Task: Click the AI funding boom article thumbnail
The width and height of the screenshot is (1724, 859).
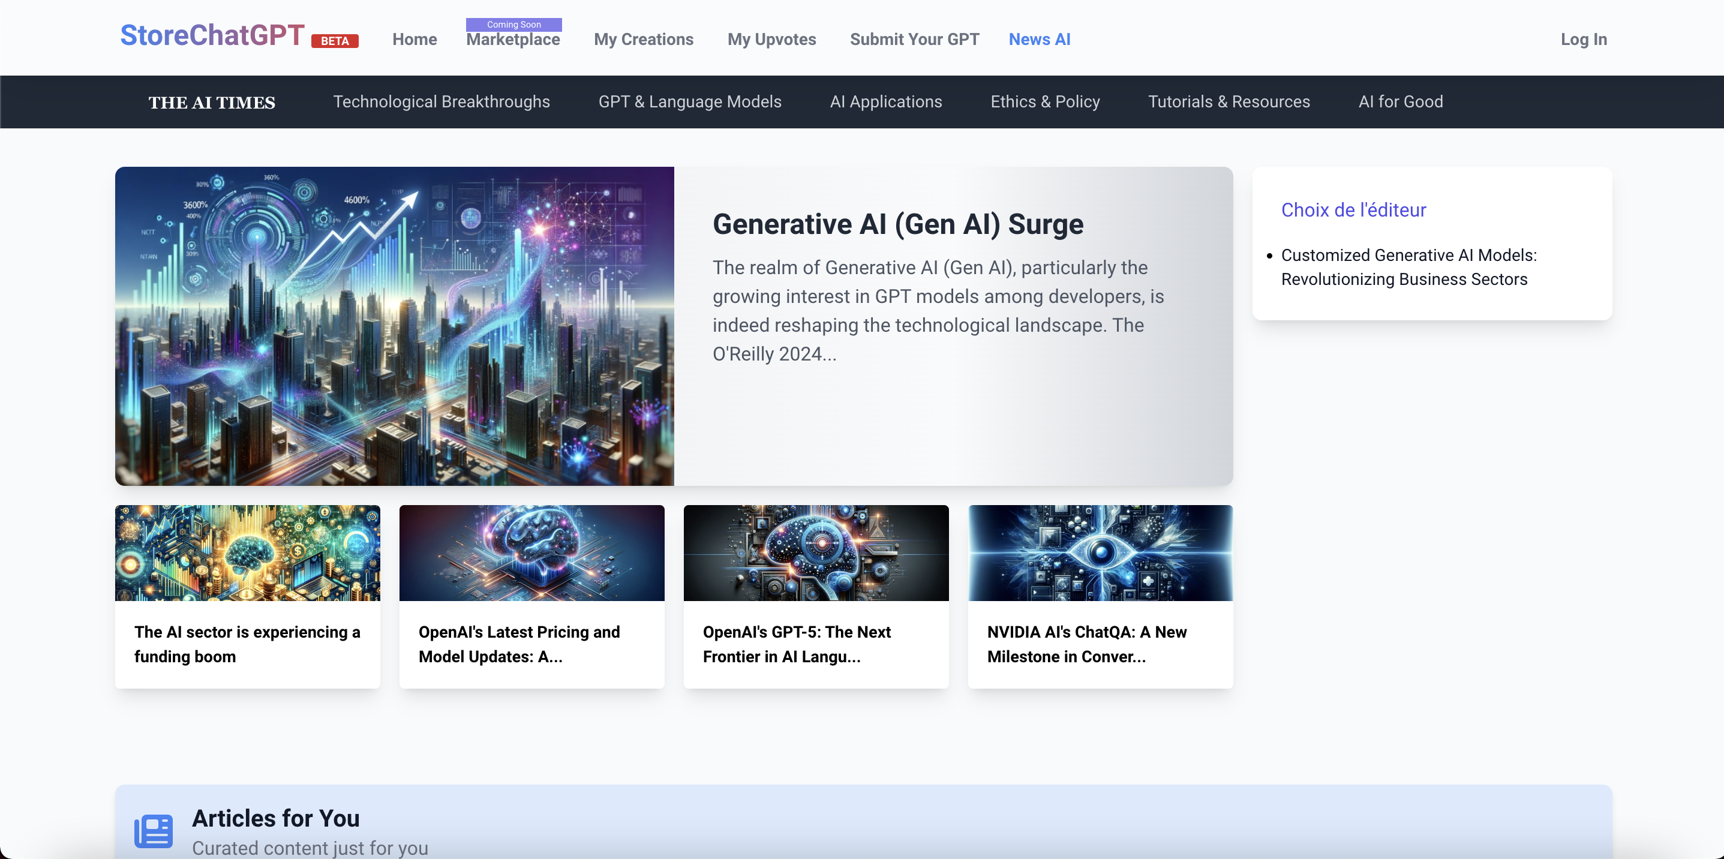Action: 247,552
